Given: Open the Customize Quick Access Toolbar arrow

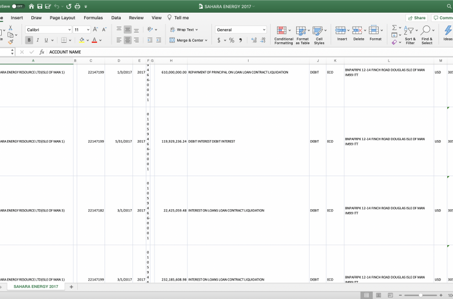Looking at the screenshot, I should pos(86,6).
